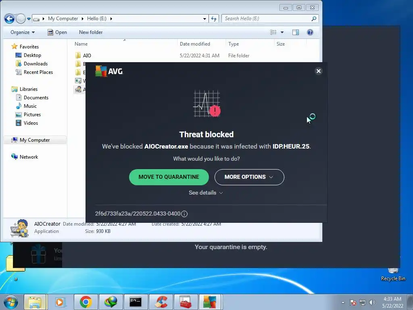Go back in Explorer window
The image size is (413, 310).
(x=10, y=19)
